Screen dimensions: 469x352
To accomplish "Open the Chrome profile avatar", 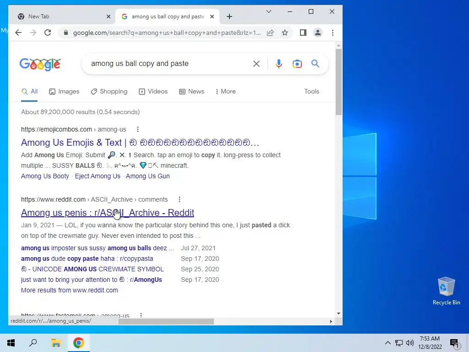I will click(x=318, y=33).
